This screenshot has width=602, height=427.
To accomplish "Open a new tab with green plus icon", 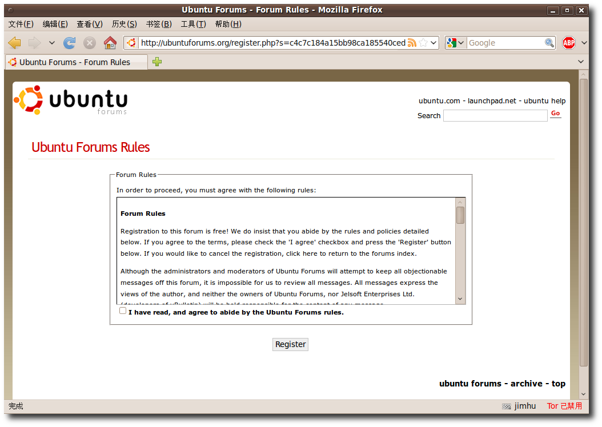I will coord(157,62).
